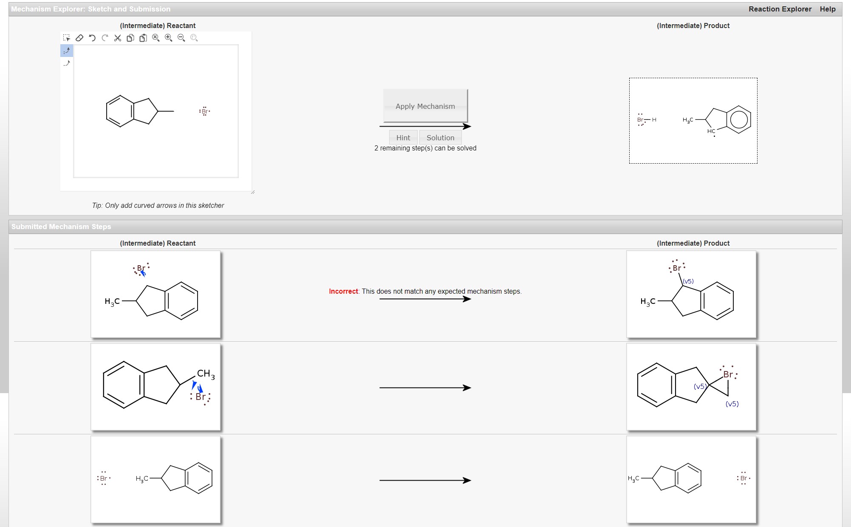Select the lasso selection tool in the sketcher
Image resolution: width=851 pixels, height=527 pixels.
pos(68,38)
